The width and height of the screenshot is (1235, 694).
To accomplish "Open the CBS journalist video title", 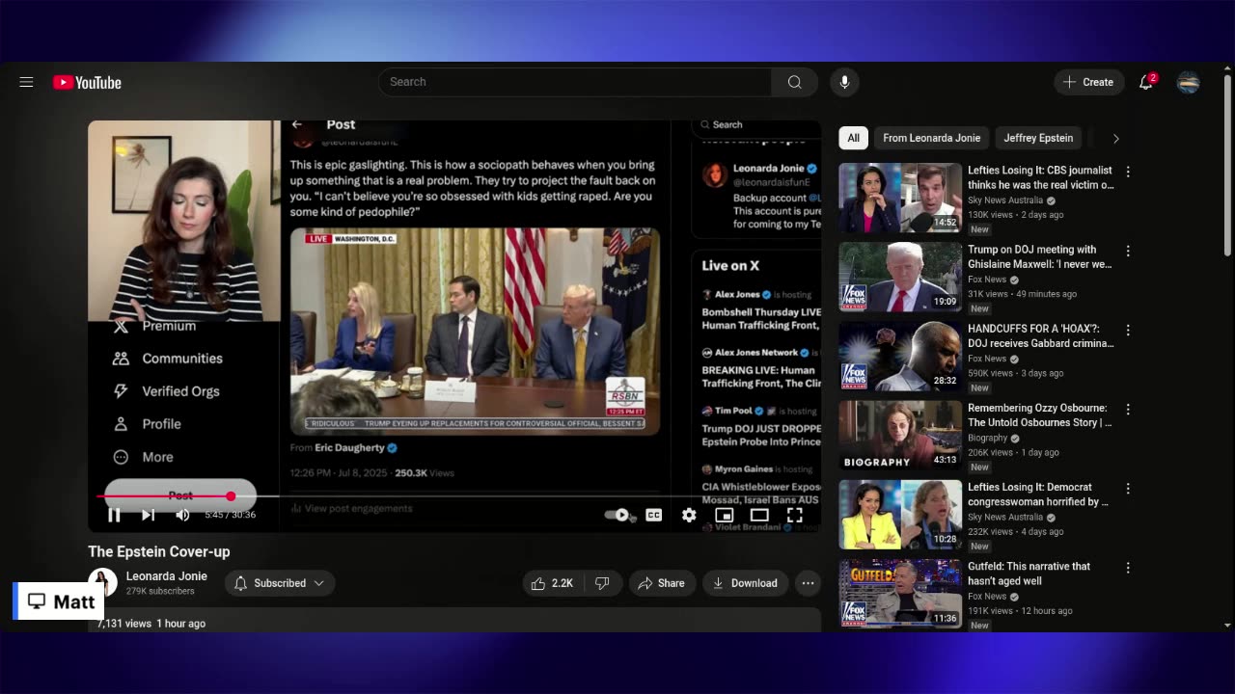I will [x=1041, y=177].
